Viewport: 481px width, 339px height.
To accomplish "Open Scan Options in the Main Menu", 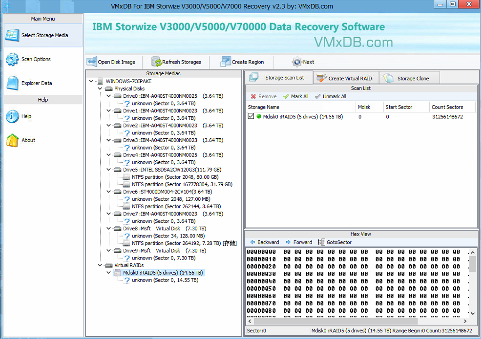I will pyautogui.click(x=43, y=59).
